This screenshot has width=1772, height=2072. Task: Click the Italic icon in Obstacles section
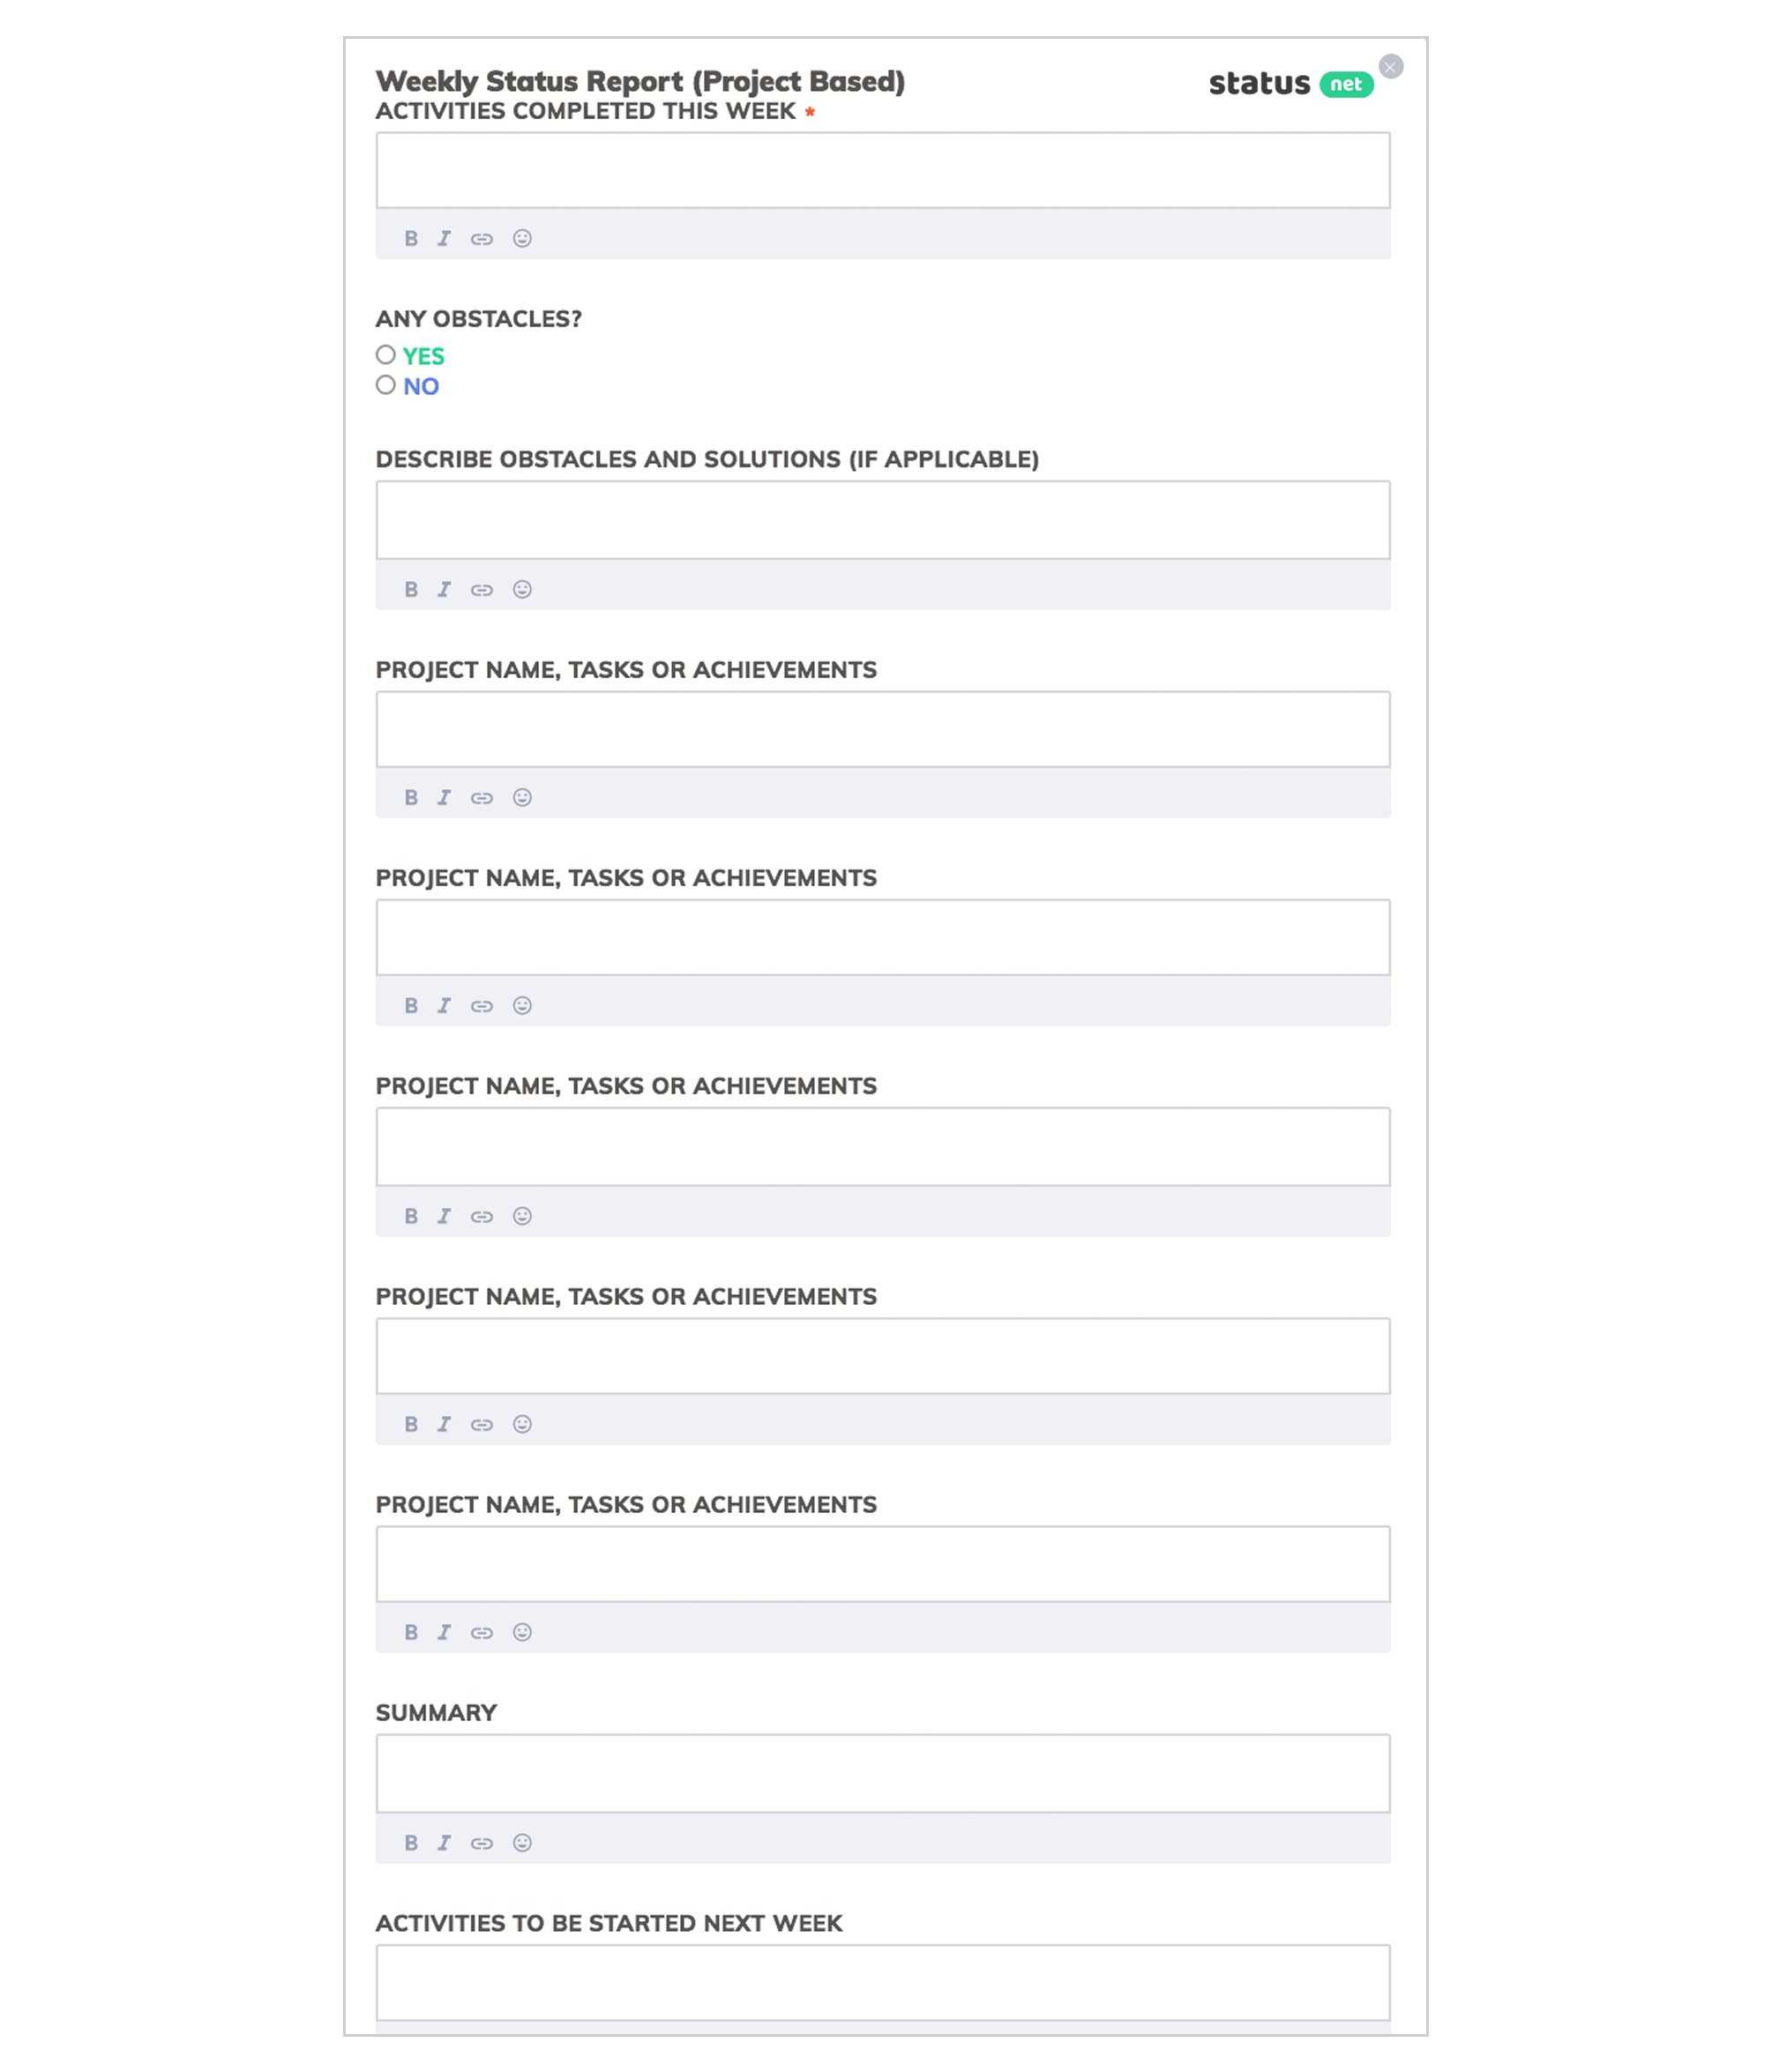coord(445,589)
